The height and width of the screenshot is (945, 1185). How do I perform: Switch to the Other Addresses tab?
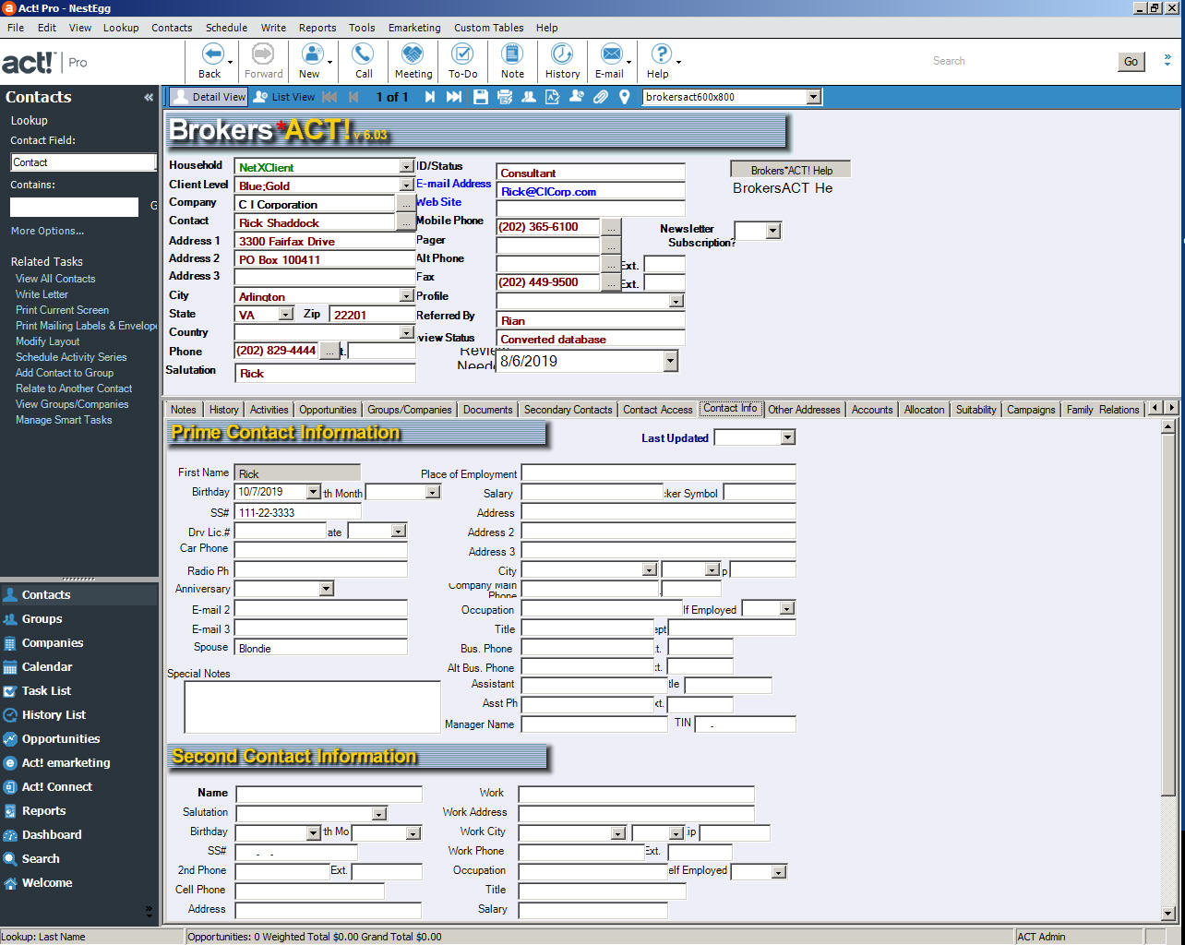point(804,409)
